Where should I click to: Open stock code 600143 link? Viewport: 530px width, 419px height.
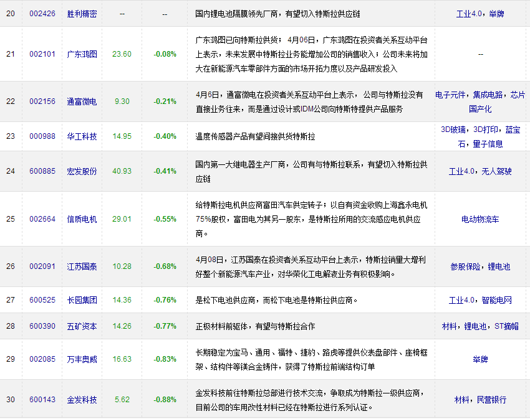pyautogui.click(x=42, y=400)
